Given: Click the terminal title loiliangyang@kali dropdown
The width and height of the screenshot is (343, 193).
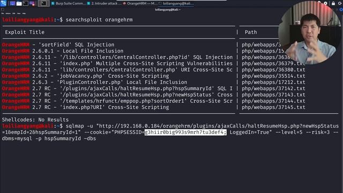Looking at the screenshot, I should click(x=168, y=10).
